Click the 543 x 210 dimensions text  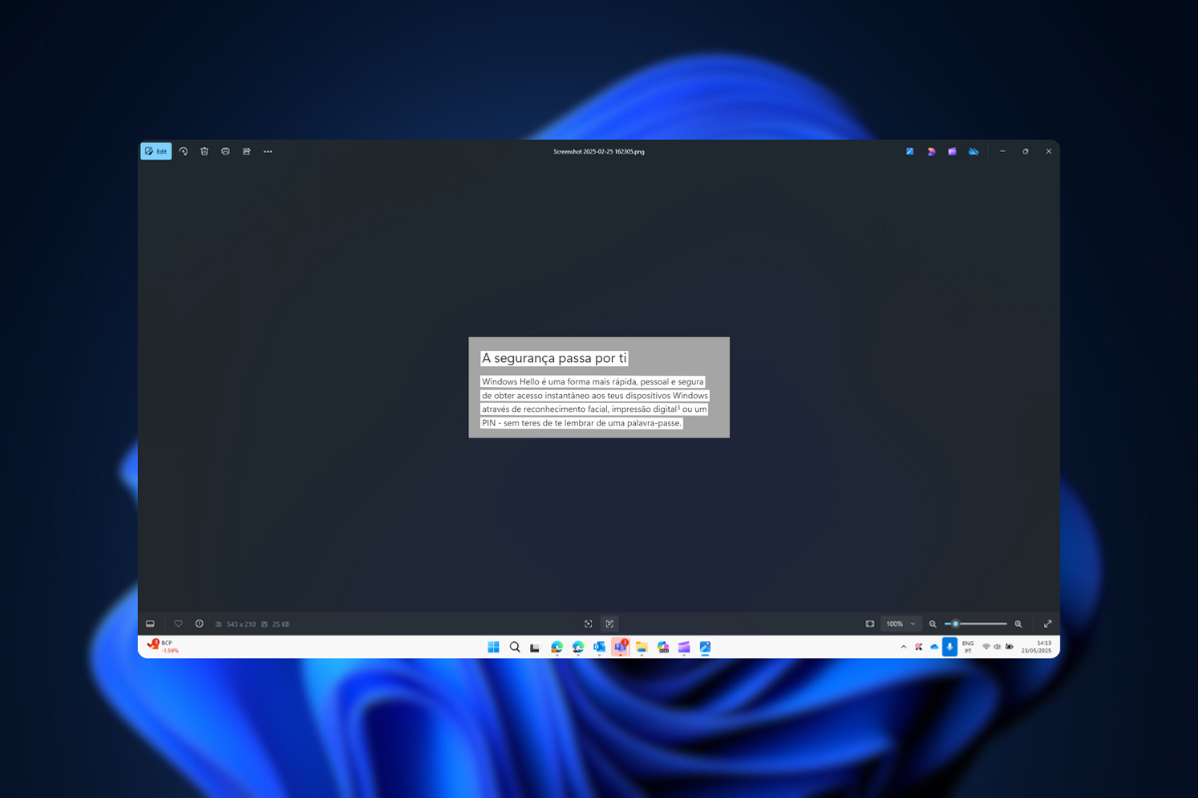pos(241,624)
